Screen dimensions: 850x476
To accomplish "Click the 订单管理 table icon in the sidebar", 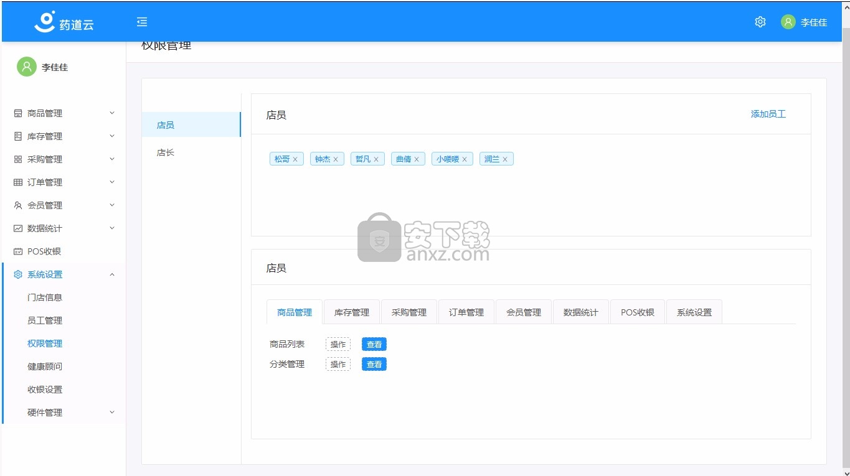I will click(x=18, y=182).
